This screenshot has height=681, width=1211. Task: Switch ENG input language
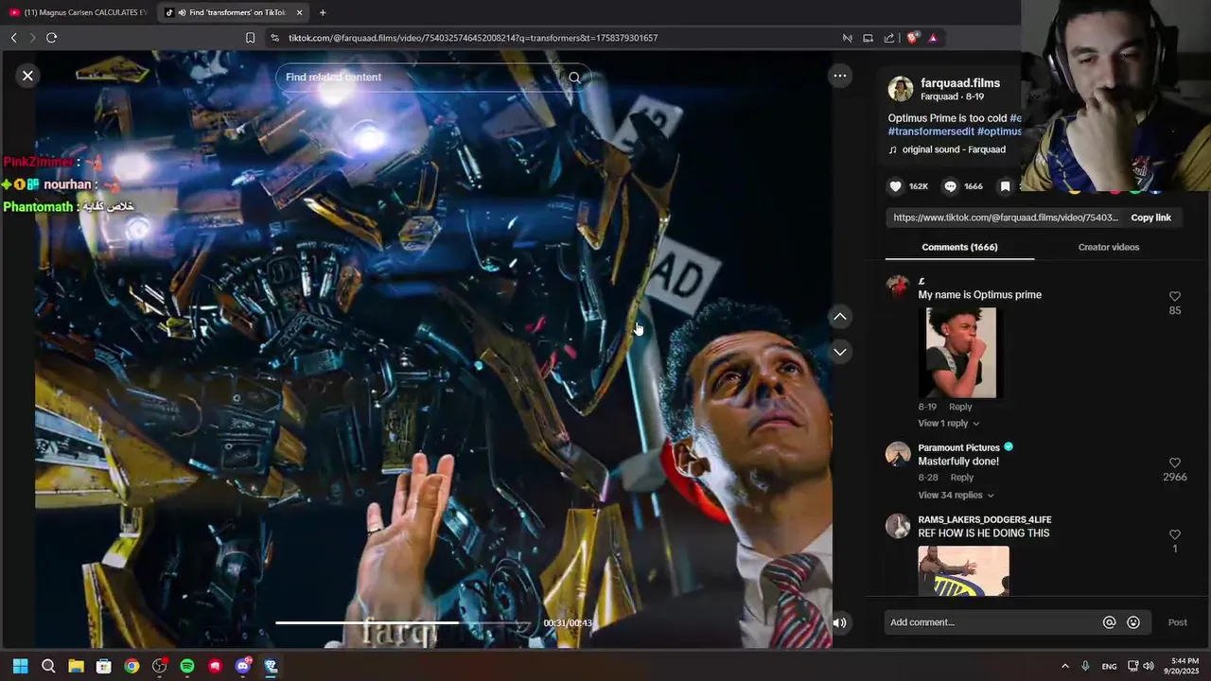(1109, 666)
